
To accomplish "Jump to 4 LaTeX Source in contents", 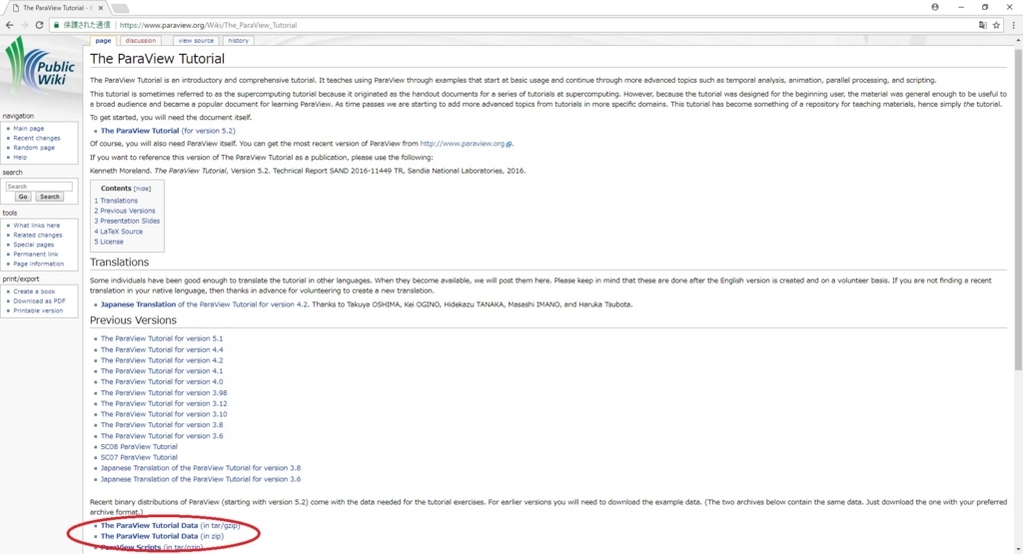I will coord(118,232).
